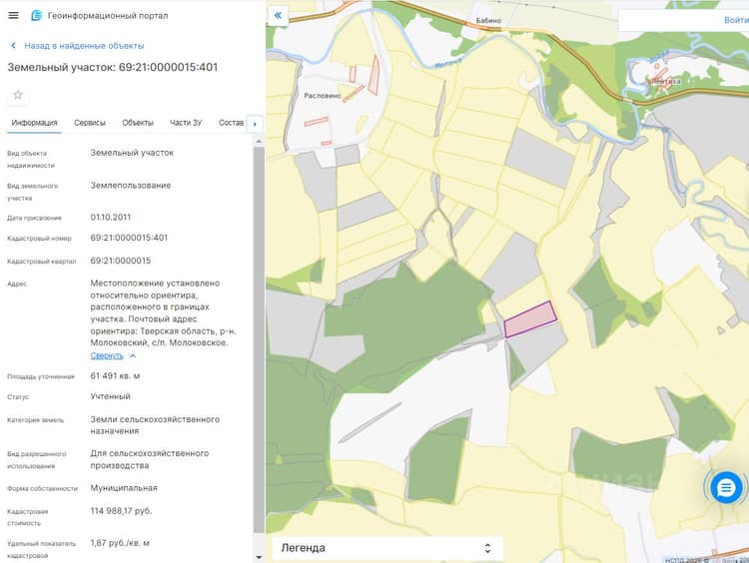This screenshot has height=563, width=749.
Task: Click the Расловино label on the map
Action: pos(323,96)
